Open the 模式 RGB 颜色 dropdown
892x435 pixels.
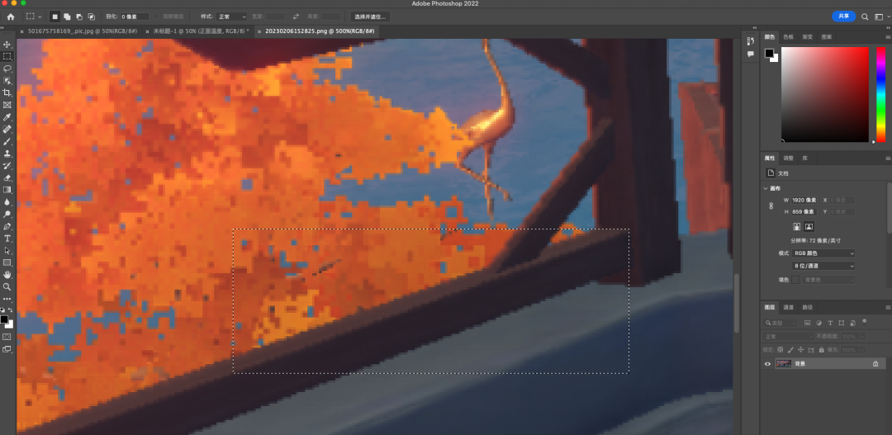point(824,253)
